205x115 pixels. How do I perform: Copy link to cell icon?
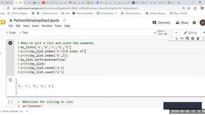point(182,38)
